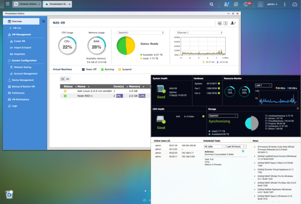Viewport: 301px width, 204px height.
Task: Select the Kali-Linux-2.0.0-vm-amd64 row
Action: (x=105, y=91)
